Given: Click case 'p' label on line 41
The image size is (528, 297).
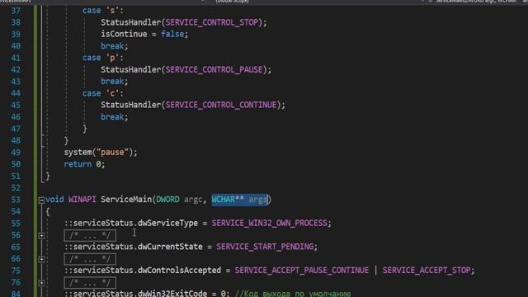Looking at the screenshot, I should click(x=102, y=58).
